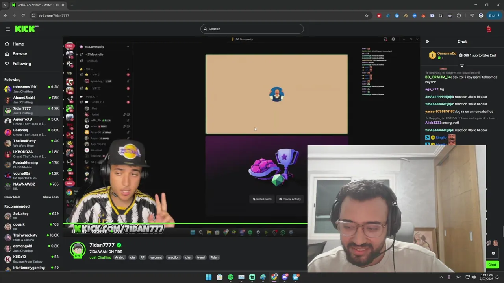Image resolution: width=504 pixels, height=283 pixels.
Task: Open Boushaq channel in Following list
Action: tap(31, 132)
